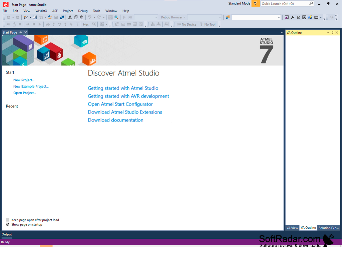Click the Navigate Backward arrow icon
The image size is (342, 256).
click(x=8, y=17)
